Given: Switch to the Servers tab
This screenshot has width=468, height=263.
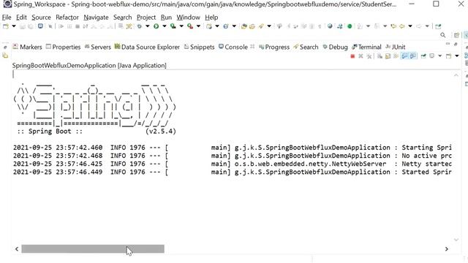Looking at the screenshot, I should pos(98,47).
